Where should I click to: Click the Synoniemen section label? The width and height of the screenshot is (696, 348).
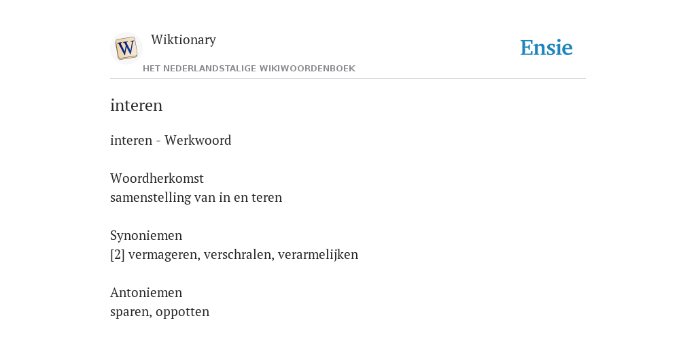coord(146,236)
